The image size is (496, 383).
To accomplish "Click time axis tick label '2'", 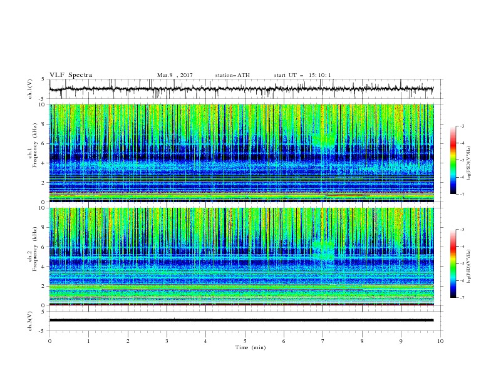I will pos(128,341).
